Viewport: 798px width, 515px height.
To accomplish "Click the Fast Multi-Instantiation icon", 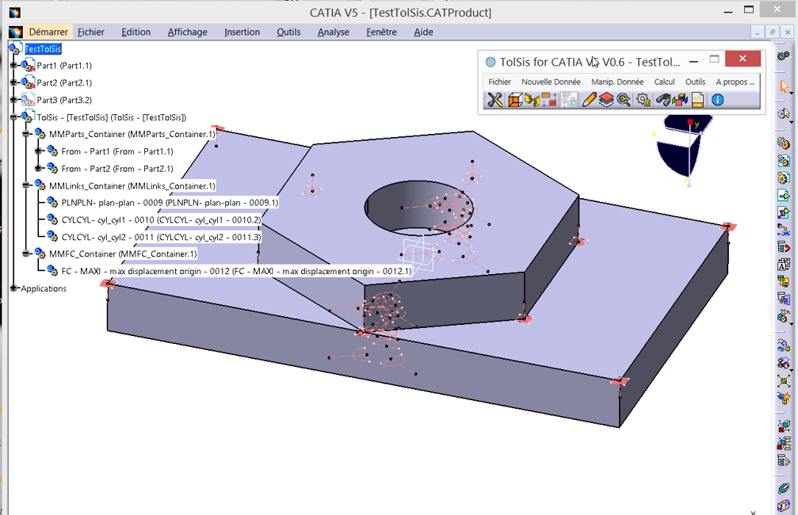I will click(783, 316).
